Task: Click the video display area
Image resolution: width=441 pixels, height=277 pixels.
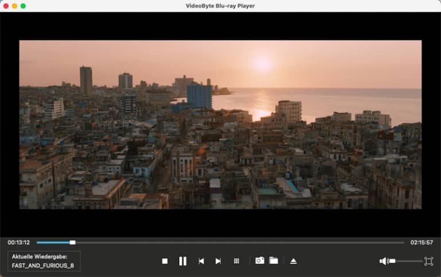Action: tap(220, 124)
